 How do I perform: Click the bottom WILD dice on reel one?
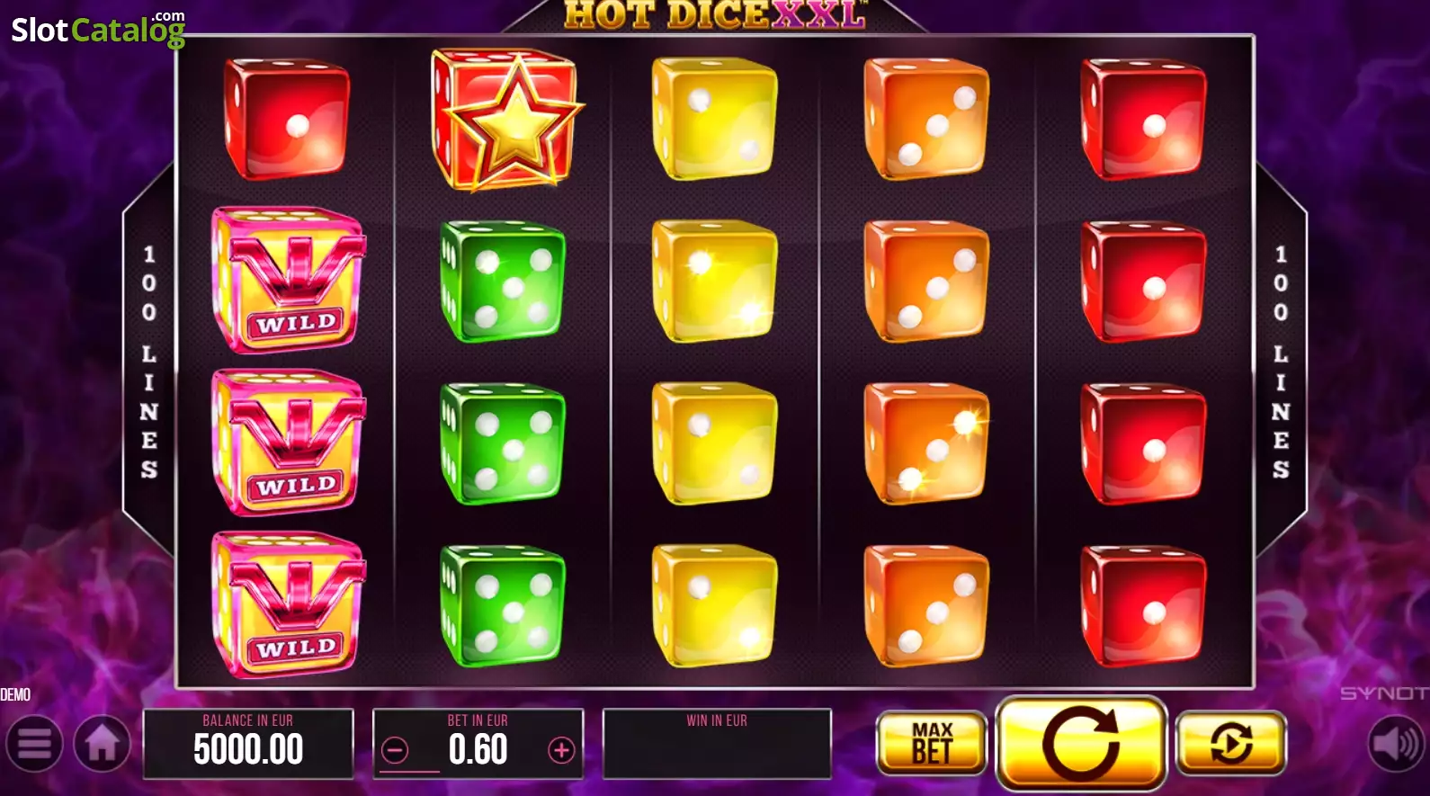289,604
